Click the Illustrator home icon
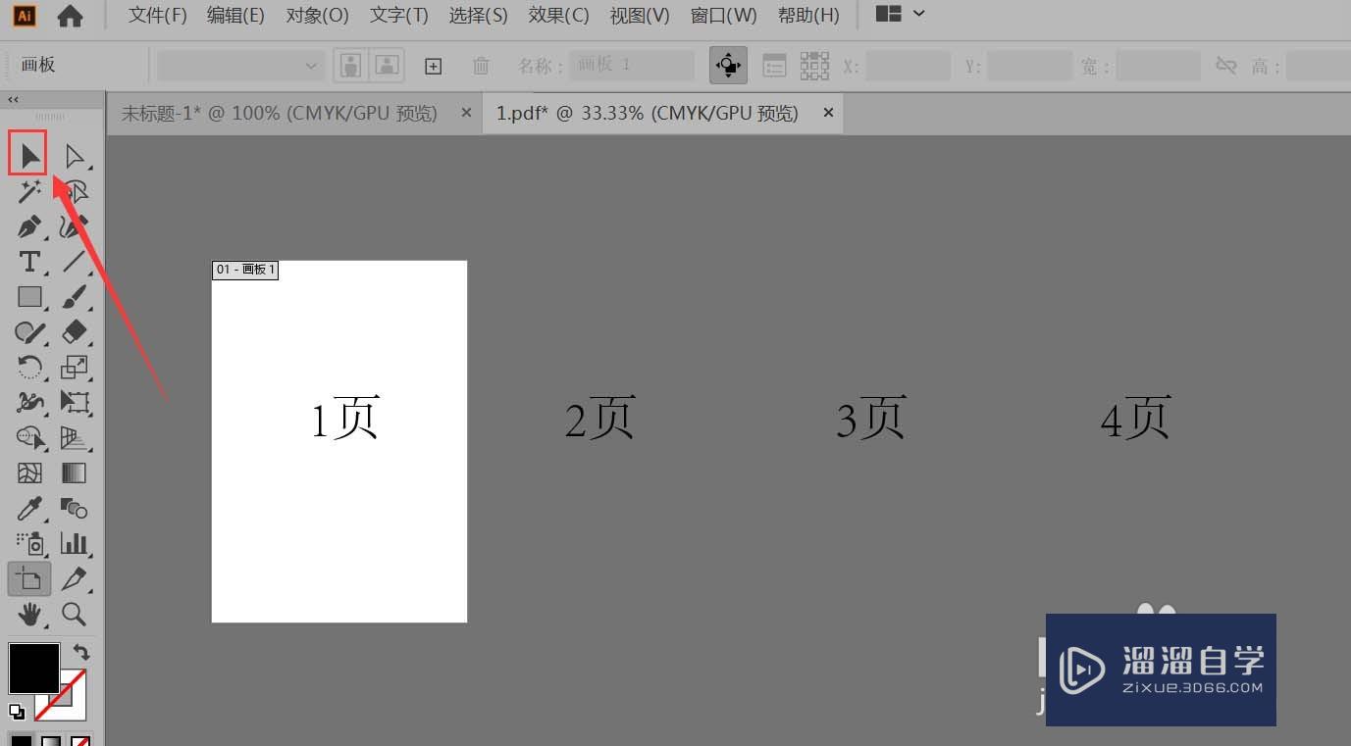Image resolution: width=1351 pixels, height=746 pixels. [70, 15]
